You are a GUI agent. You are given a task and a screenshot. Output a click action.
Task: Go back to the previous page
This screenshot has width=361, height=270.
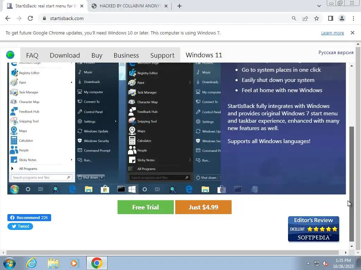(x=8, y=18)
